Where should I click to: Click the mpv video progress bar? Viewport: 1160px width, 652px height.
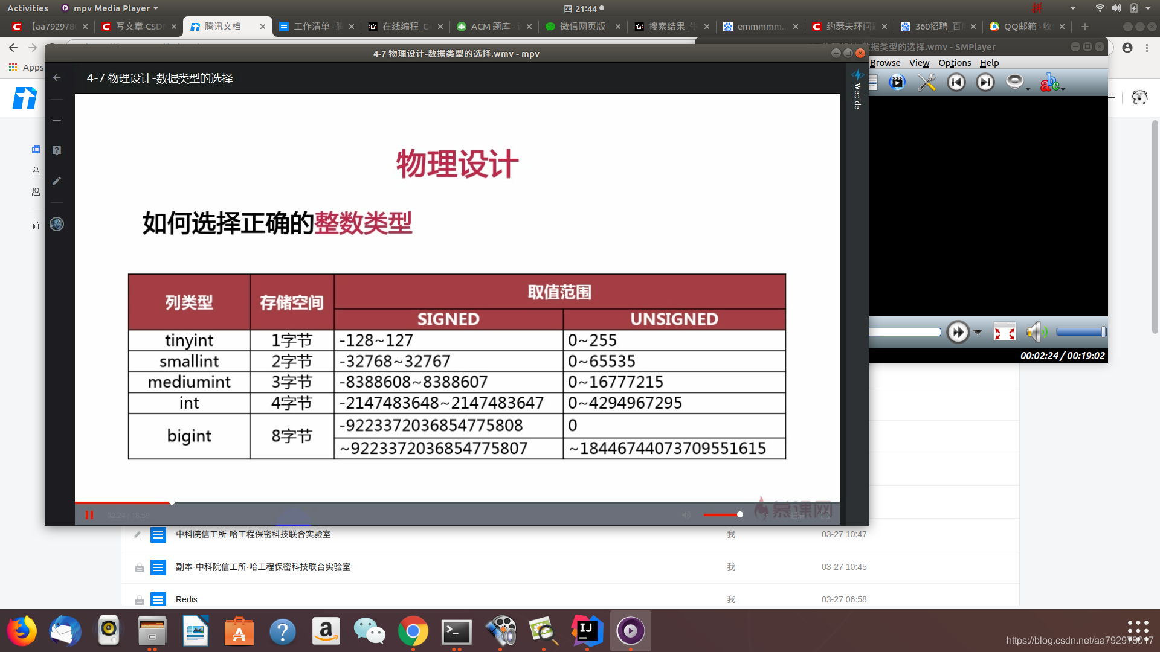click(423, 502)
